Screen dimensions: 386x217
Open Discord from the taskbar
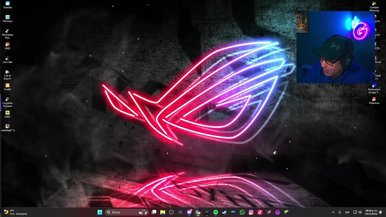coord(189,212)
